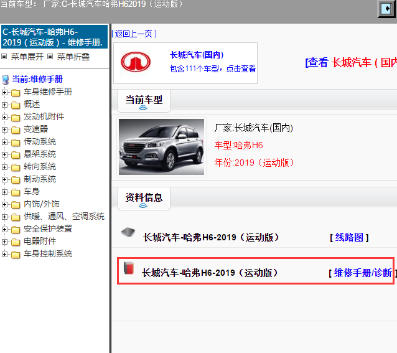Image resolution: width=397 pixels, height=353 pixels.
Task: Select the 车身维修手册 tree item
Action: [x=48, y=92]
